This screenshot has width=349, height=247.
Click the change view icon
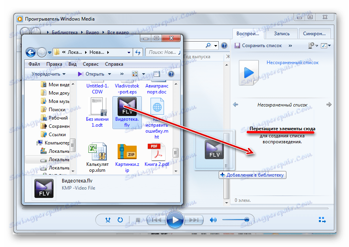coord(135,74)
